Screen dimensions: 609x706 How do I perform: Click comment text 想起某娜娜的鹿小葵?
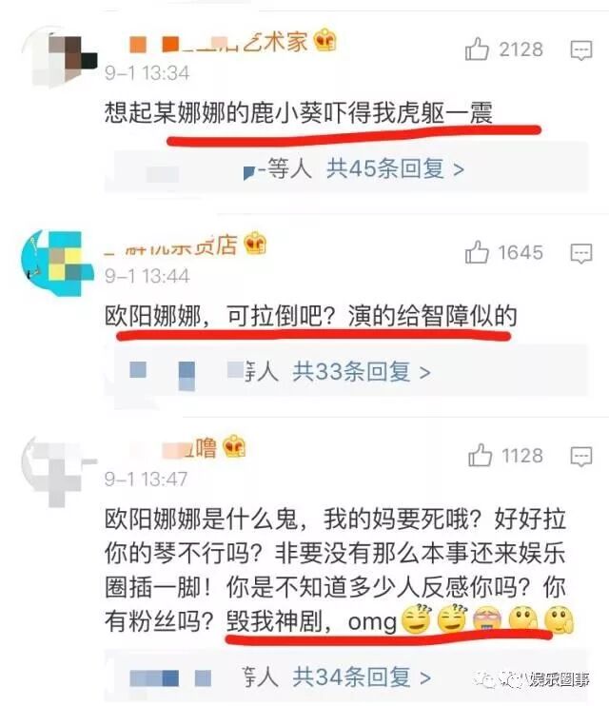click(x=213, y=112)
